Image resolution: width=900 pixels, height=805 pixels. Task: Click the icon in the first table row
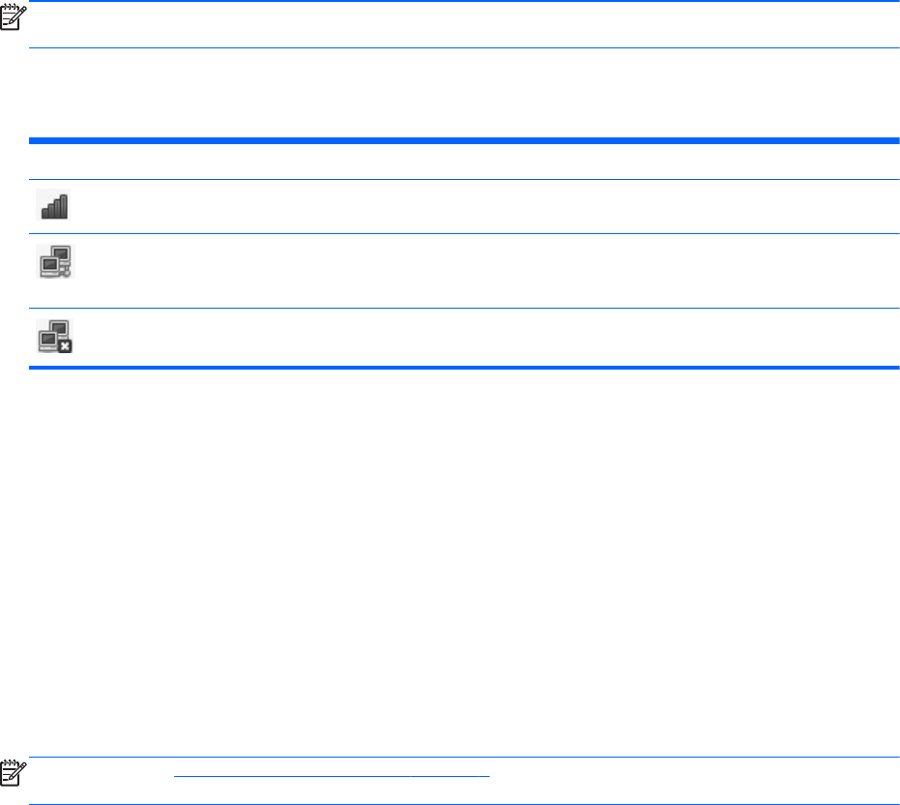click(54, 206)
